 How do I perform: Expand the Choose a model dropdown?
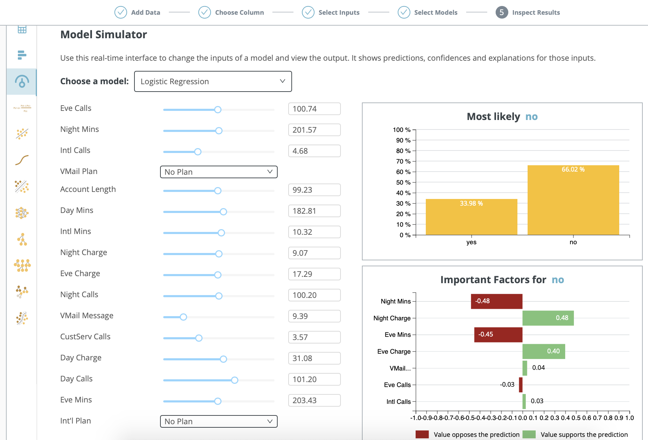tap(213, 81)
